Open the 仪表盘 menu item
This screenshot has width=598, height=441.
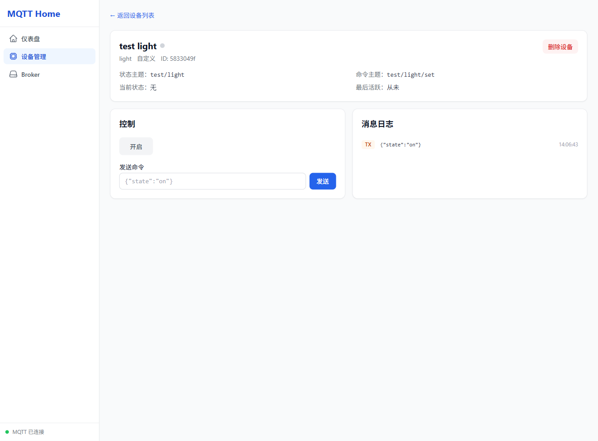click(x=31, y=39)
